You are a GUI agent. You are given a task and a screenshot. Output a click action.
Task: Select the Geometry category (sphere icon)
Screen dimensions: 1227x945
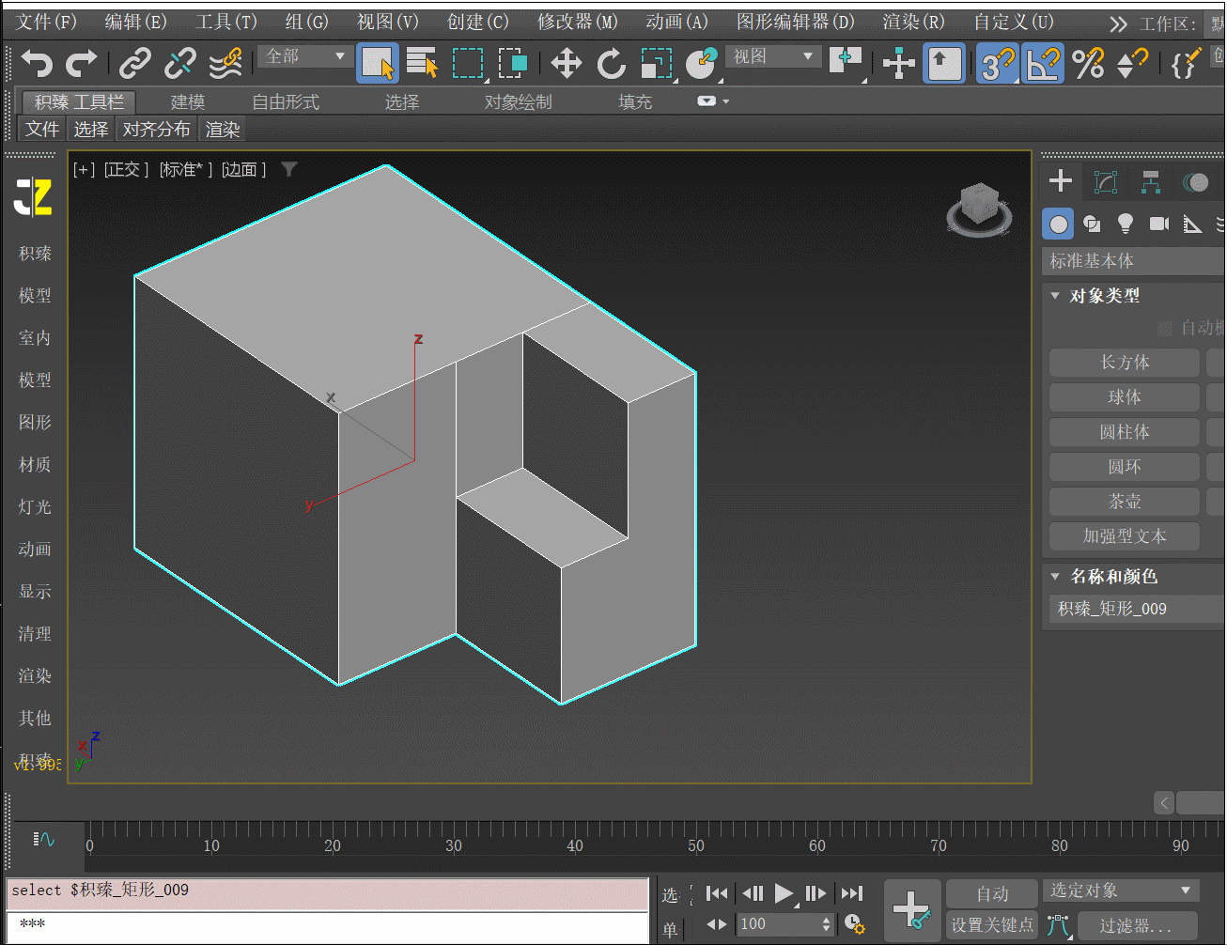[x=1059, y=224]
